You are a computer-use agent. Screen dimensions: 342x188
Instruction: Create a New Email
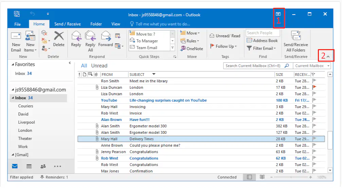(x=16, y=42)
